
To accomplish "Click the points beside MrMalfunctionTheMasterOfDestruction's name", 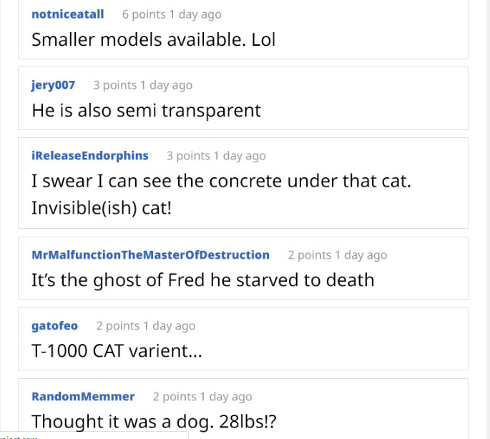I will [310, 255].
